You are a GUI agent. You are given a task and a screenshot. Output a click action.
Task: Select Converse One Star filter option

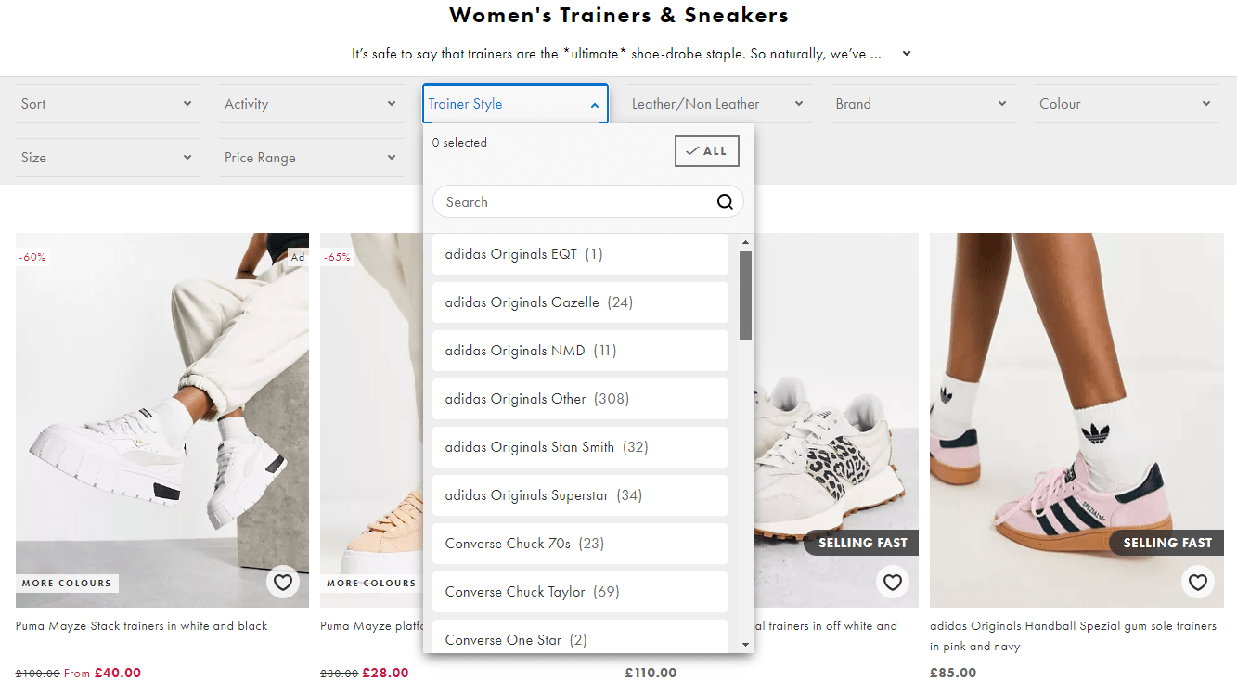(x=580, y=637)
